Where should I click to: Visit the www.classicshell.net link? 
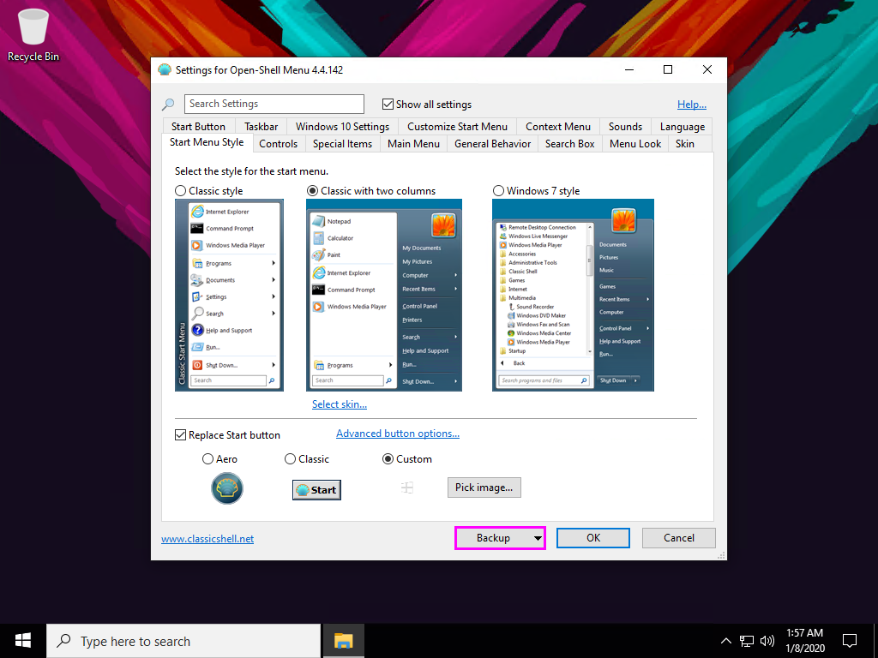click(207, 539)
